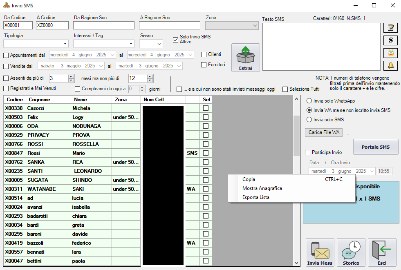Click the birthday cake icon button
Image resolution: width=401 pixels, height=270 pixels.
(390, 53)
